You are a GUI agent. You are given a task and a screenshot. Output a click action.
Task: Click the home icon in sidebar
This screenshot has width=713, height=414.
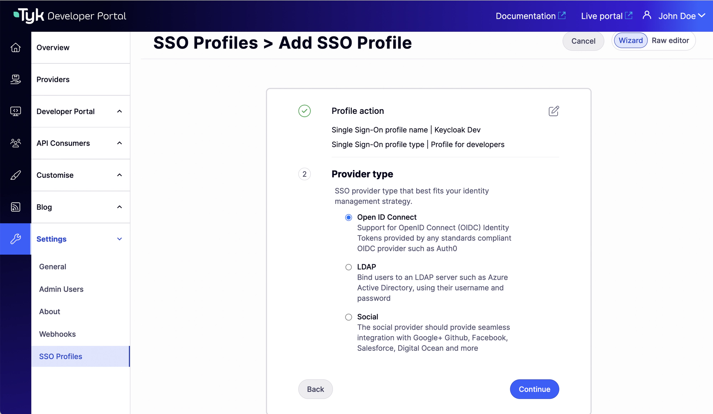coord(16,47)
